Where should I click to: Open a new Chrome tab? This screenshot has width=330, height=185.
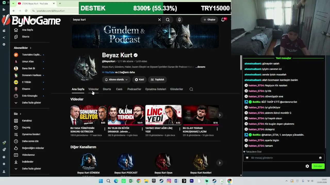(x=60, y=4)
